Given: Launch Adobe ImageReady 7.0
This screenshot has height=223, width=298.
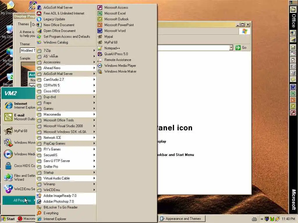Looking at the screenshot, I should point(66,196).
